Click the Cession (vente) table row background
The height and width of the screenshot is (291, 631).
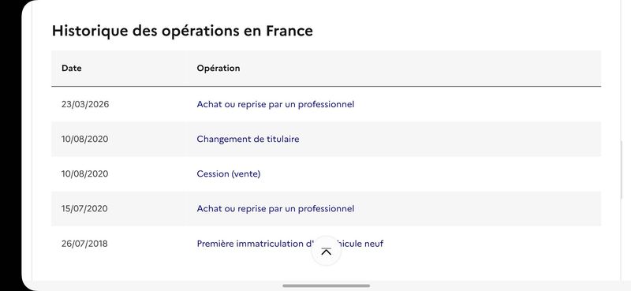coord(326,173)
